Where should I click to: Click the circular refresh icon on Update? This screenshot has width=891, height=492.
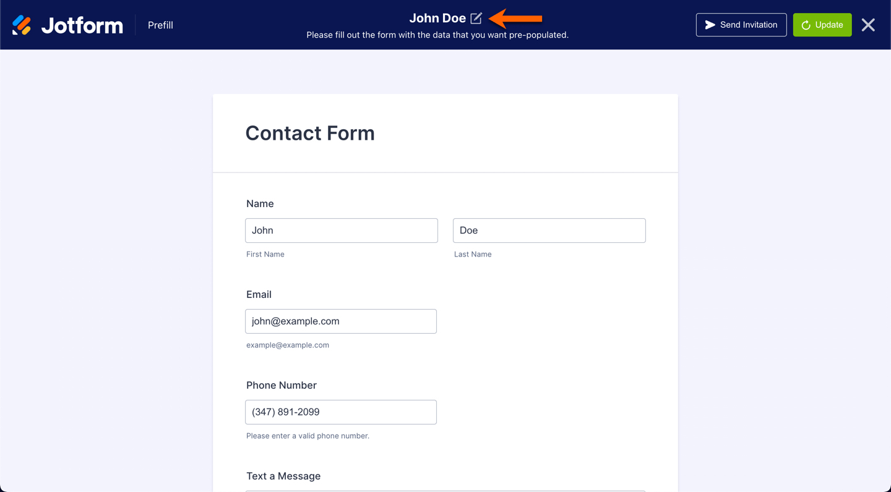pyautogui.click(x=806, y=25)
